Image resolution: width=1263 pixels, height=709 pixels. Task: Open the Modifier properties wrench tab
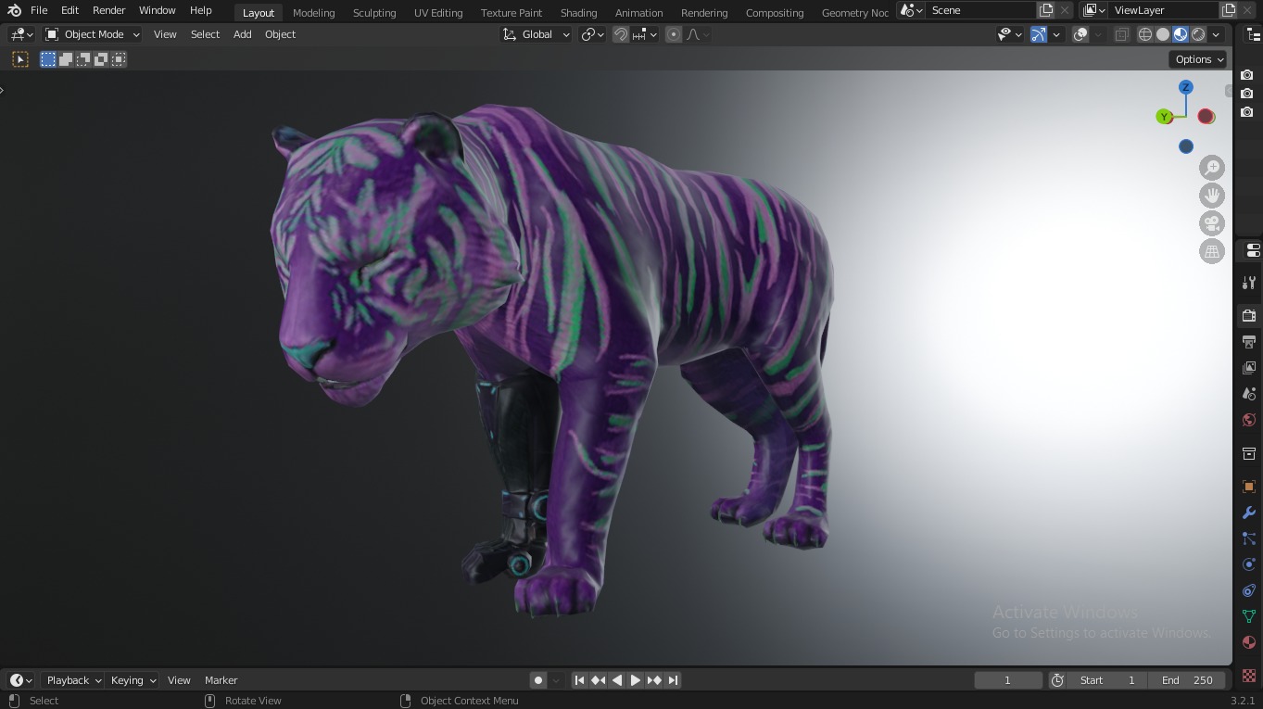pyautogui.click(x=1249, y=513)
